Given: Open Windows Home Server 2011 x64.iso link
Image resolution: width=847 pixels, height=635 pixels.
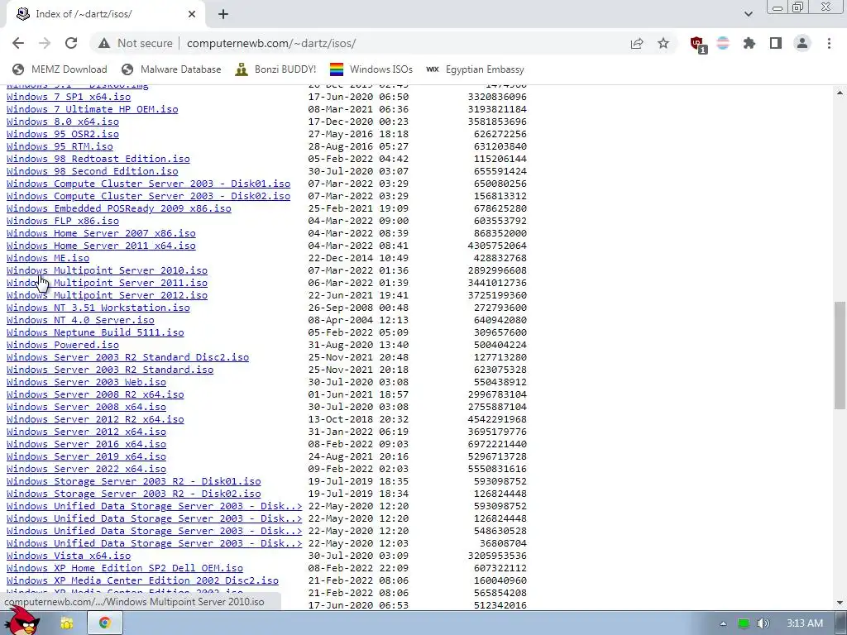Looking at the screenshot, I should 101,246.
